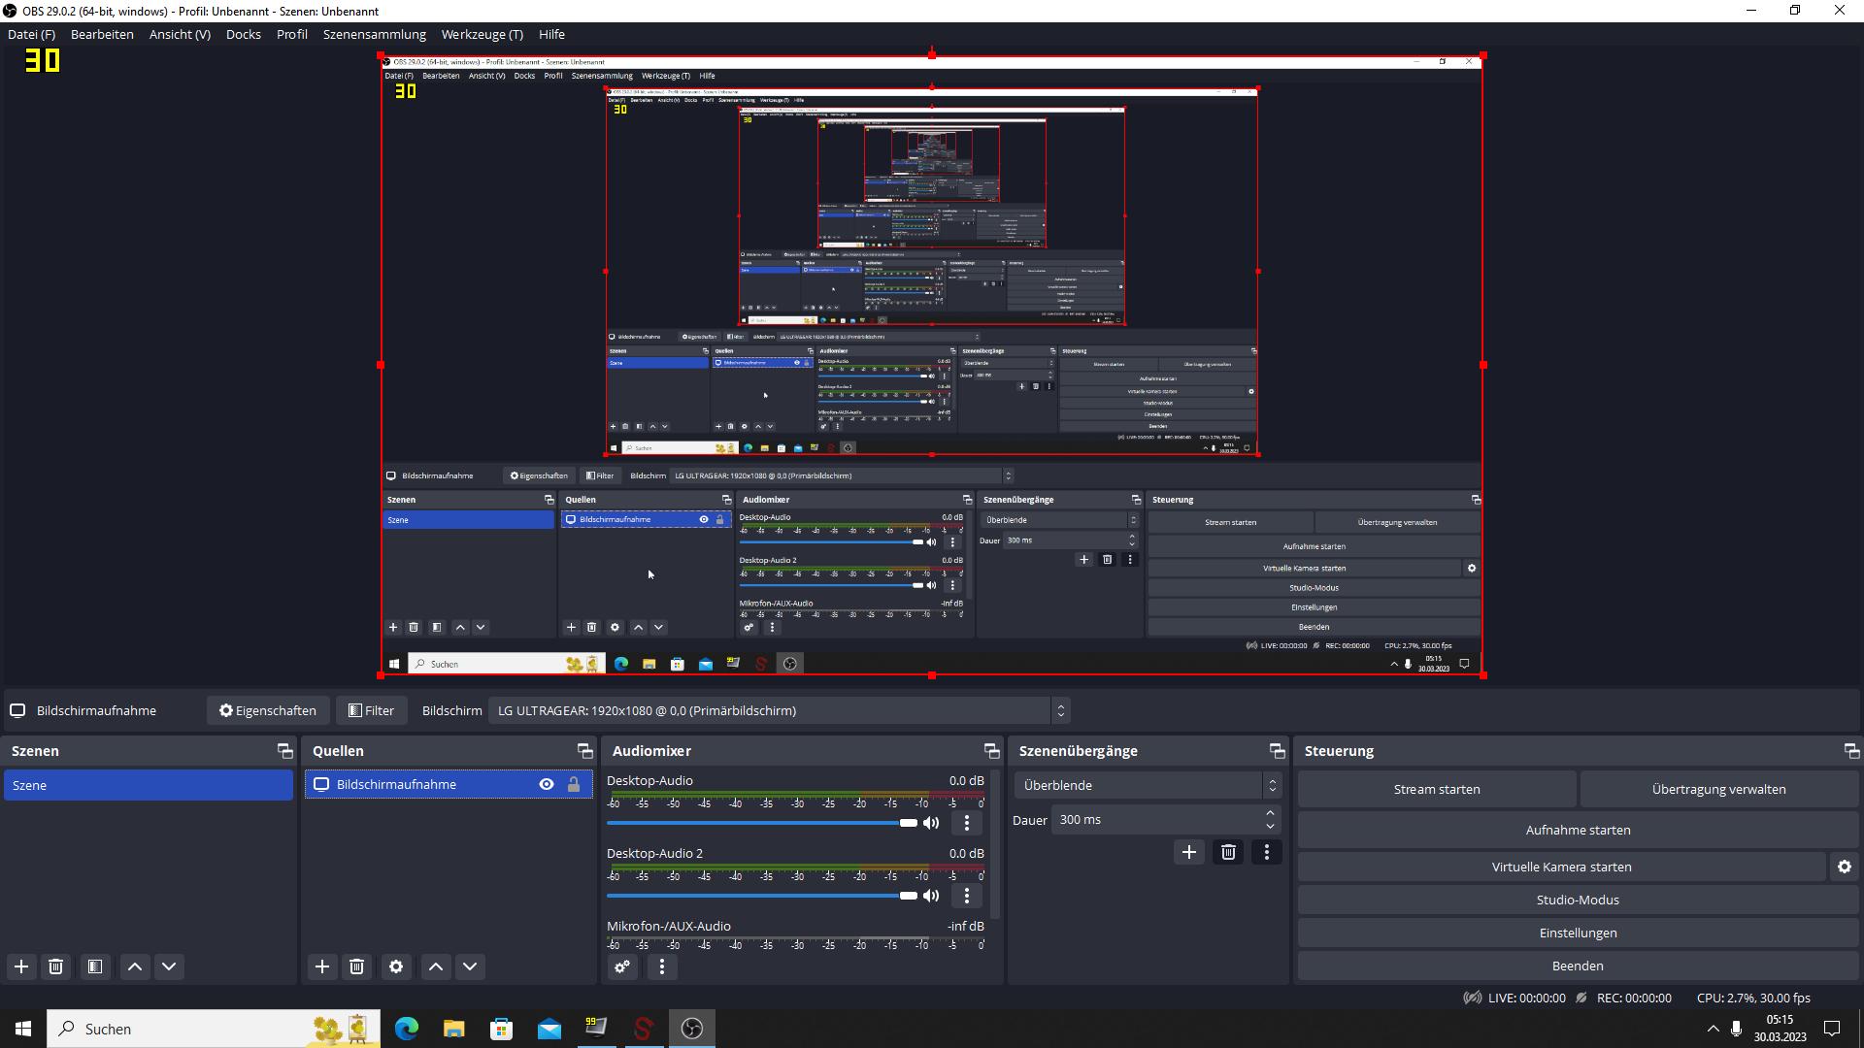The width and height of the screenshot is (1864, 1048).
Task: Open source properties gear in Quellen panel
Action: (396, 966)
